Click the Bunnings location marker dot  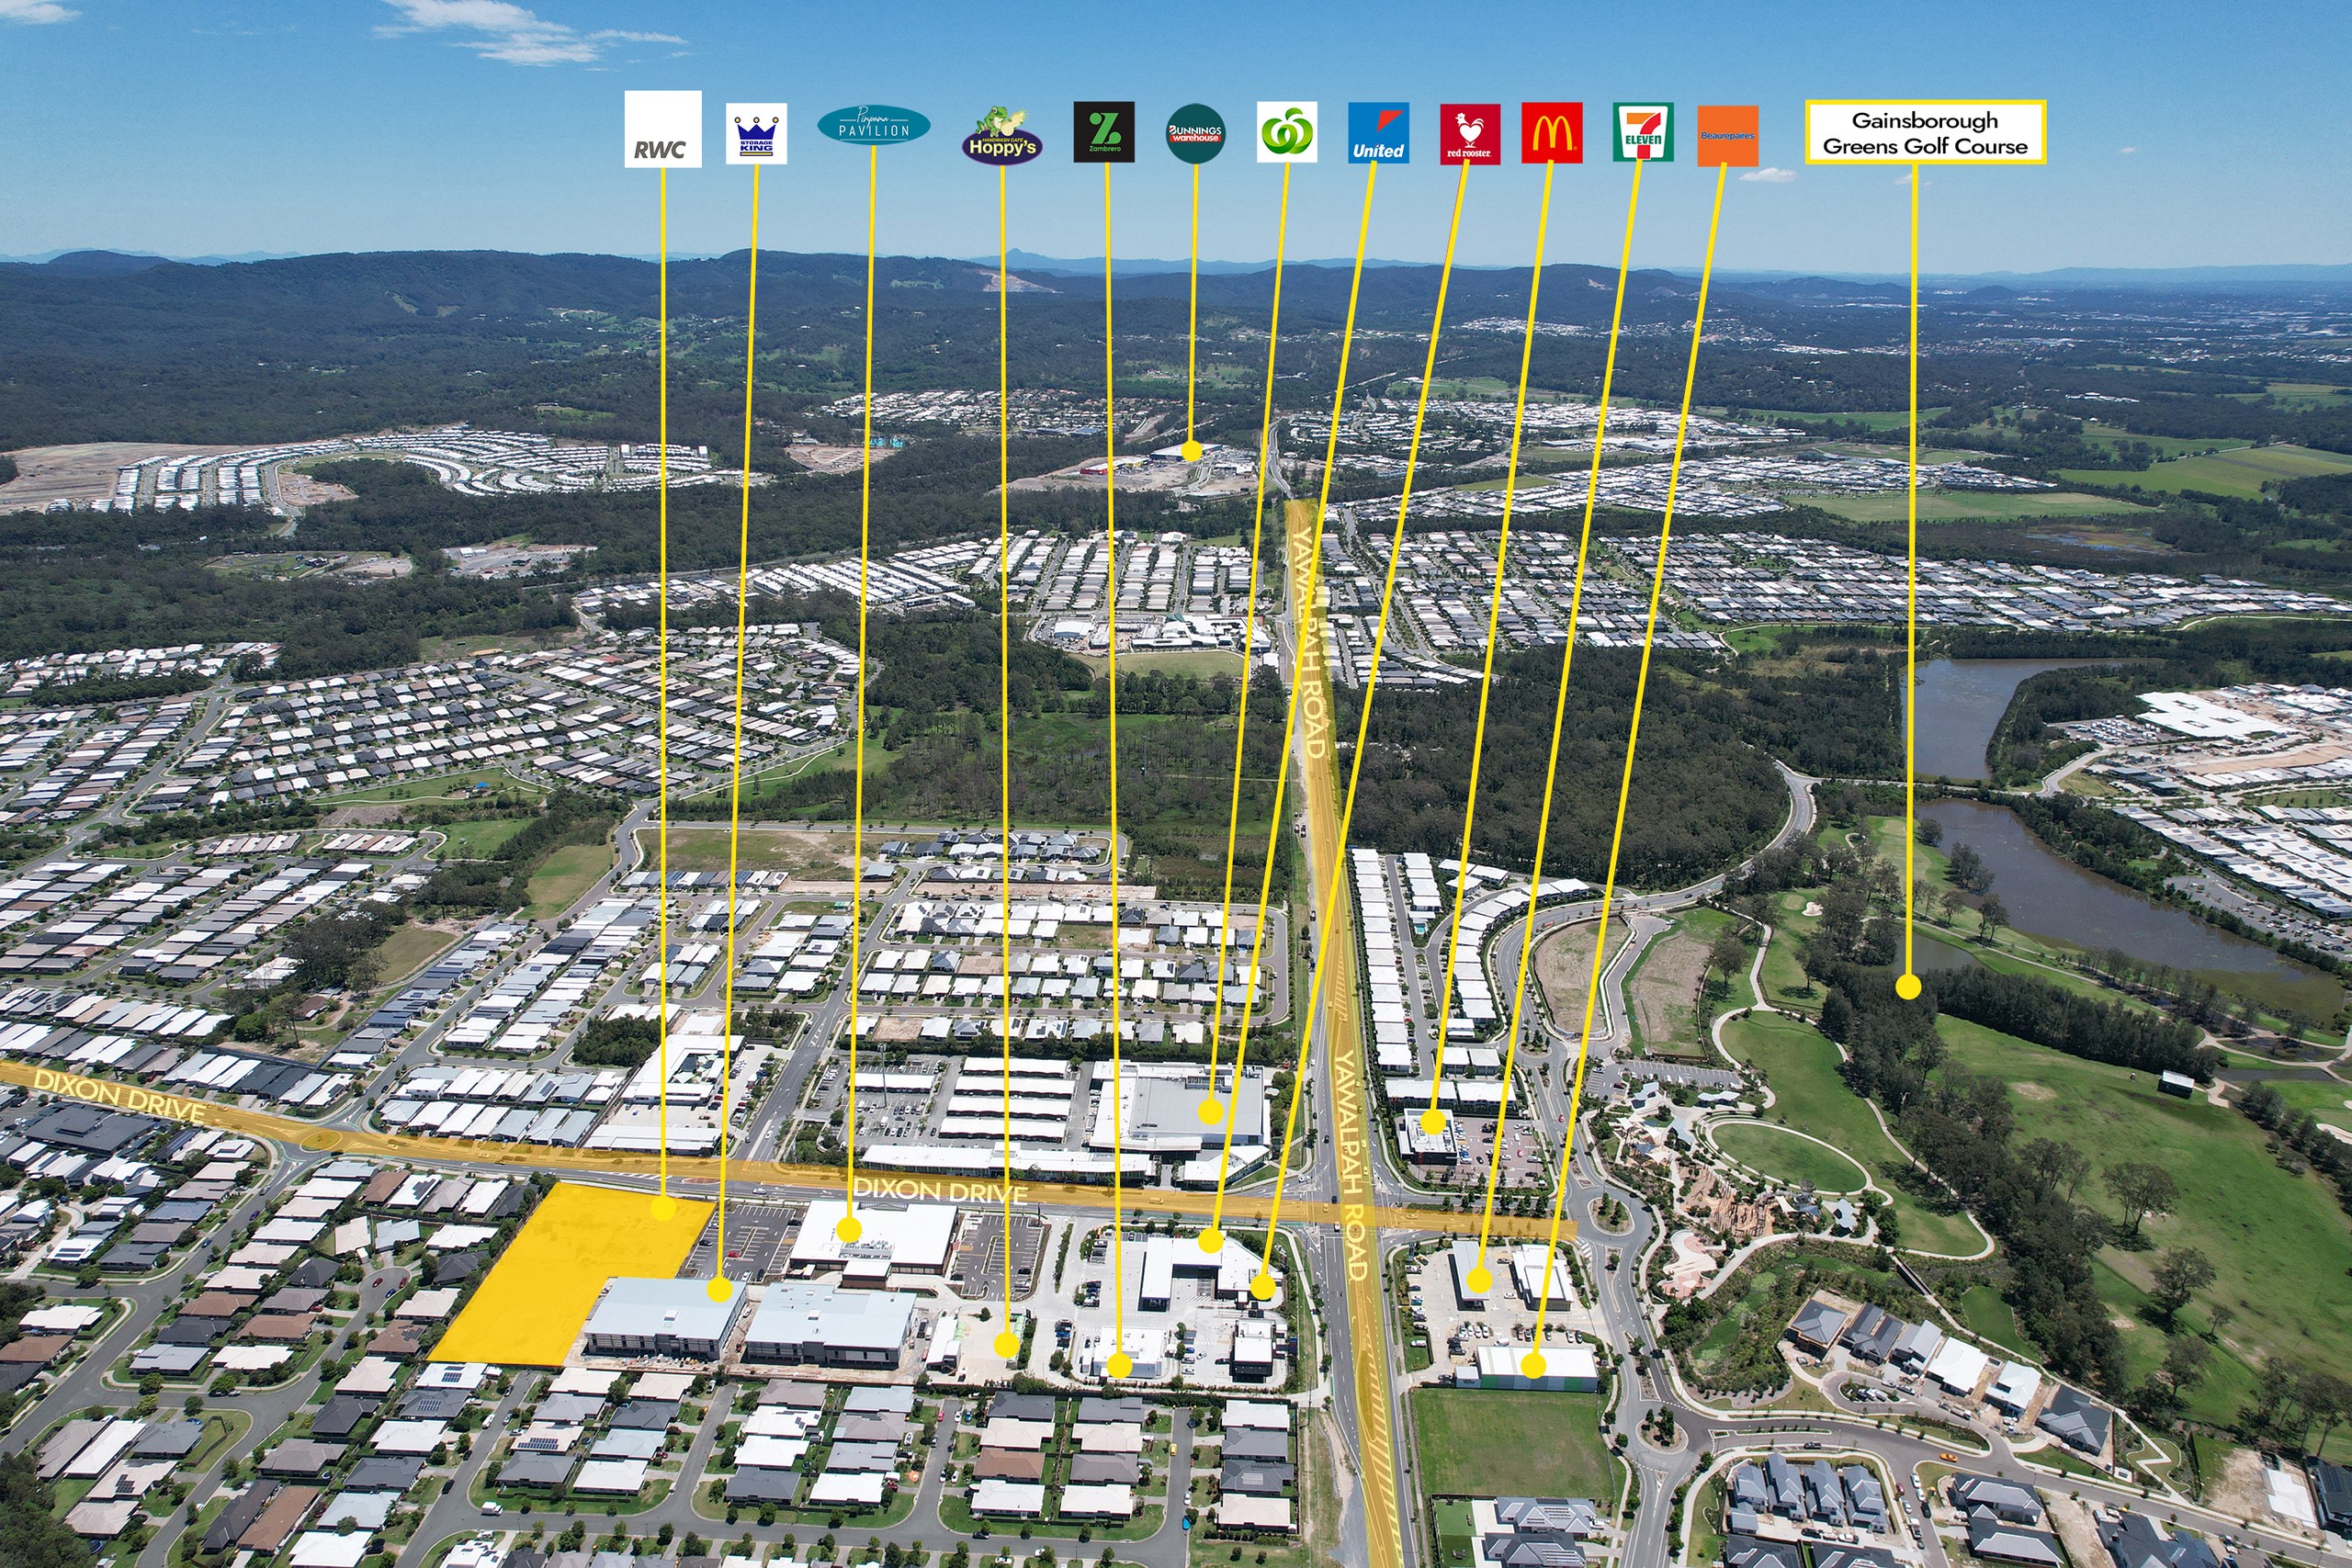tap(1190, 450)
